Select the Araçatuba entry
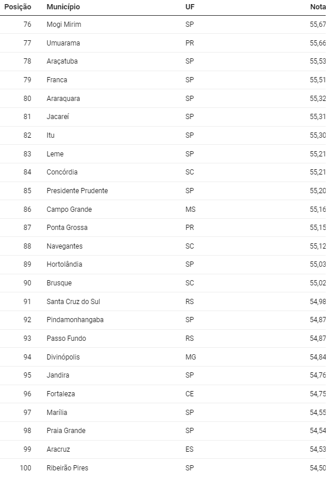Viewport: 335px width, 478px height. [62, 61]
